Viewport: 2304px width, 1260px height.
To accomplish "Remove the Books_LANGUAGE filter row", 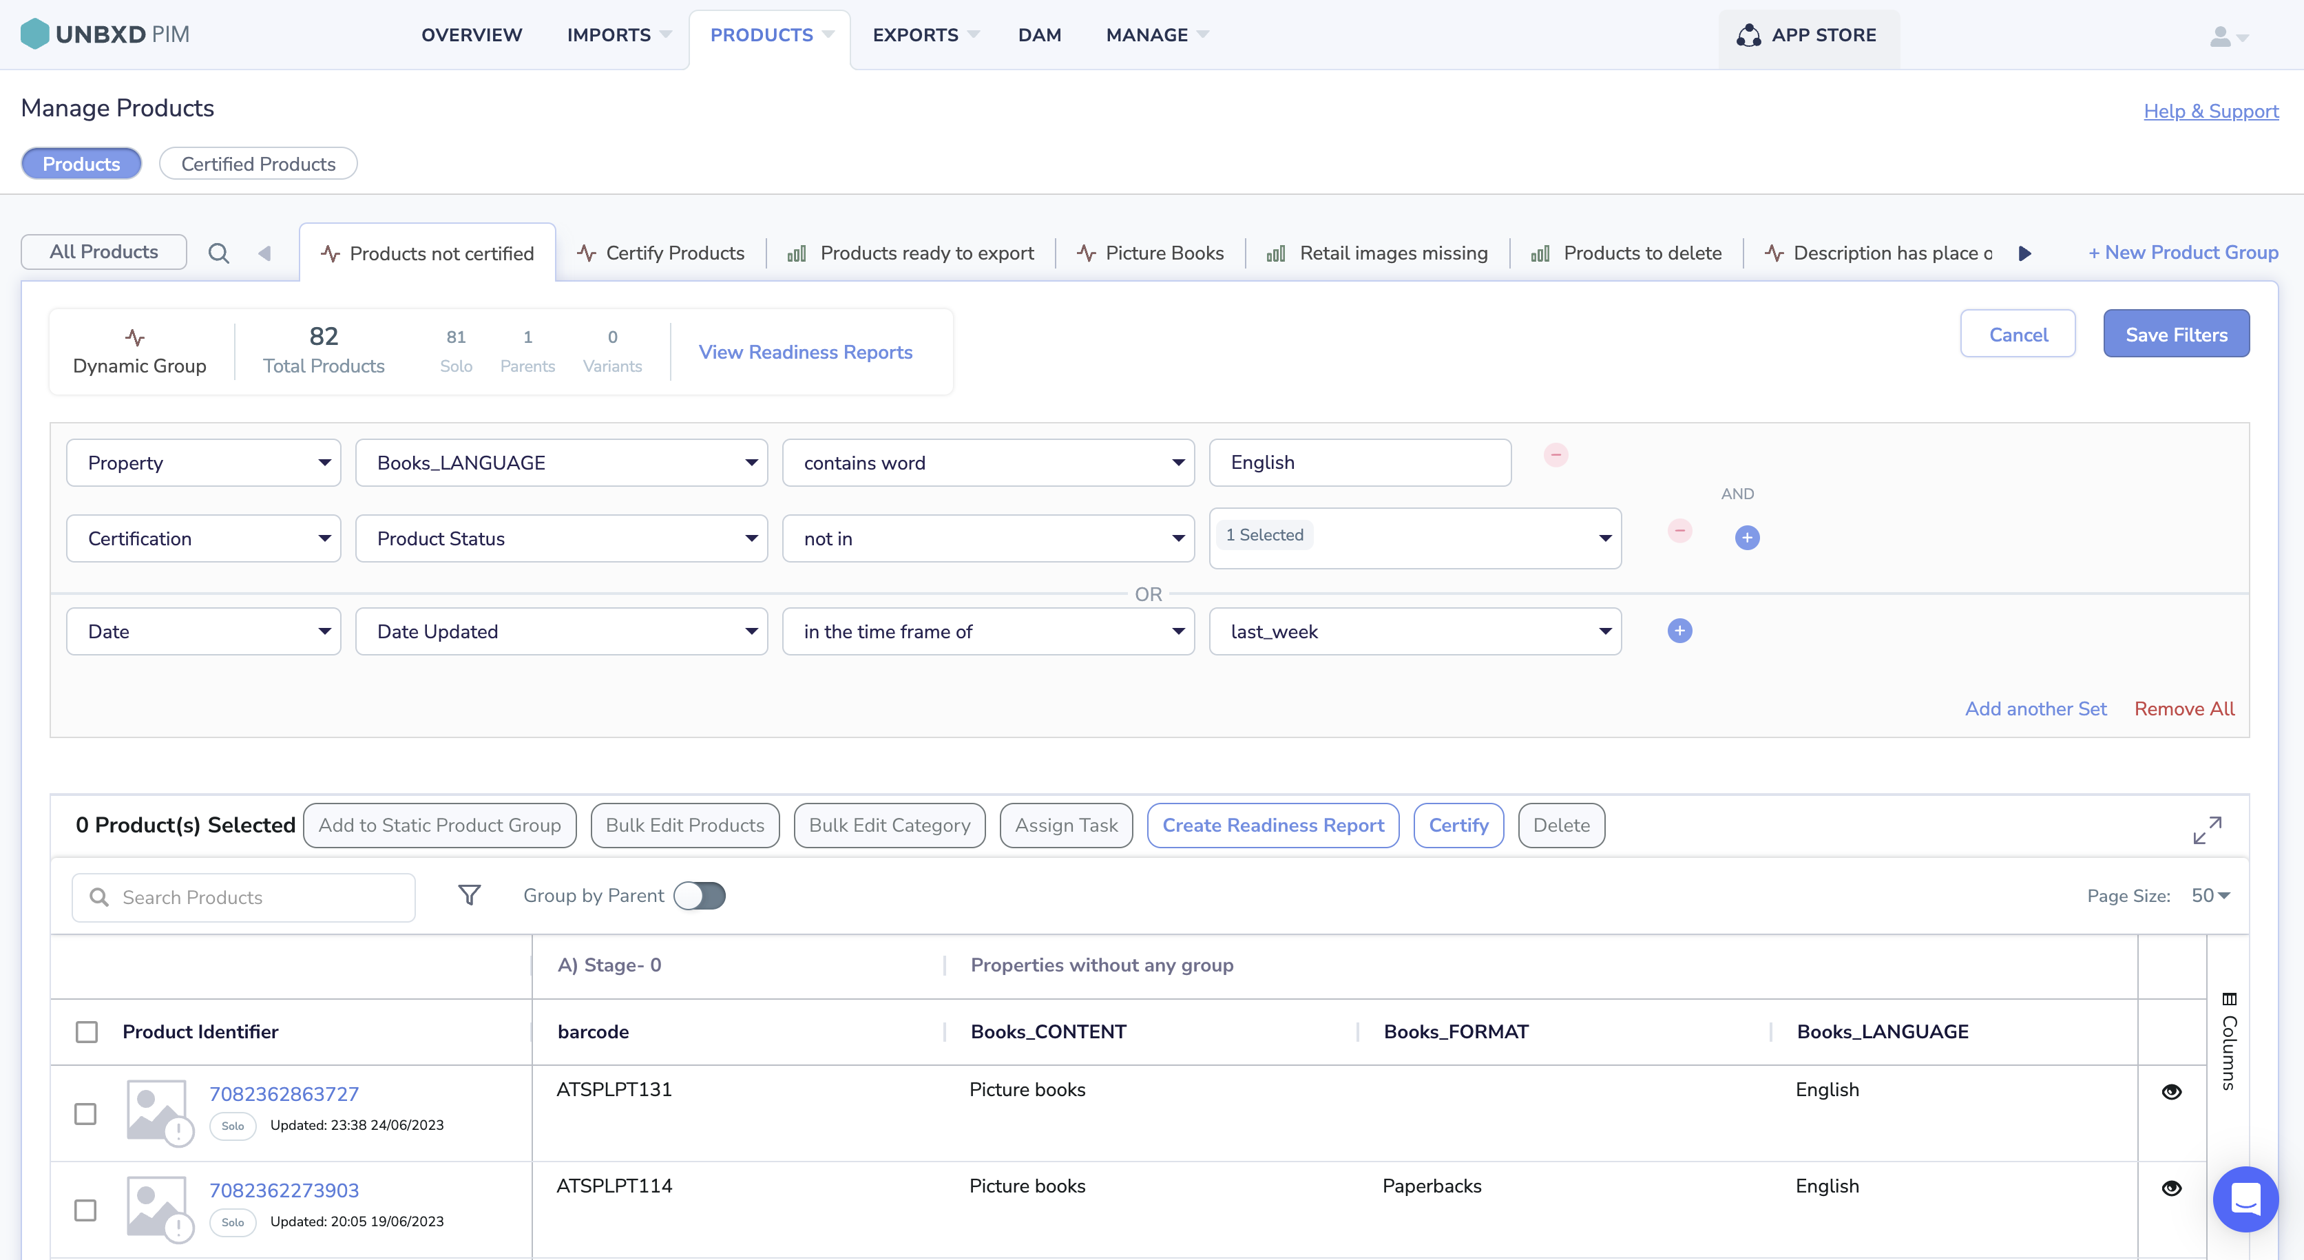I will 1556,455.
